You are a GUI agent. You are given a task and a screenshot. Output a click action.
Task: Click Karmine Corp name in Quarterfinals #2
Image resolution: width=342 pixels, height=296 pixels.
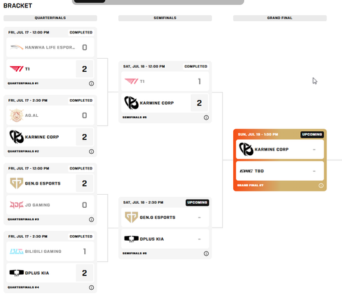(x=42, y=137)
